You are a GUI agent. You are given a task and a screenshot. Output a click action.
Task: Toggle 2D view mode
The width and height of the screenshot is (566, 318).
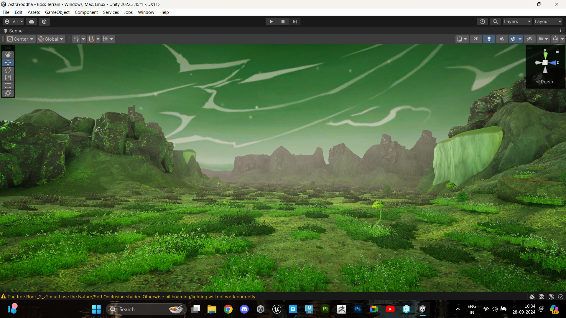pyautogui.click(x=476, y=39)
